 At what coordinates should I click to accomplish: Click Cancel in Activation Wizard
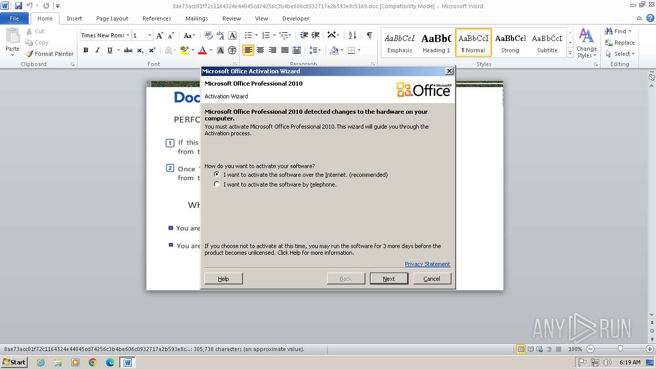point(432,278)
